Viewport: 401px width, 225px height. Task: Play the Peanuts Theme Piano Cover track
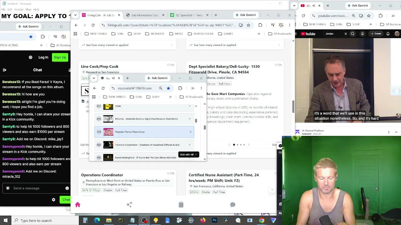(190, 132)
